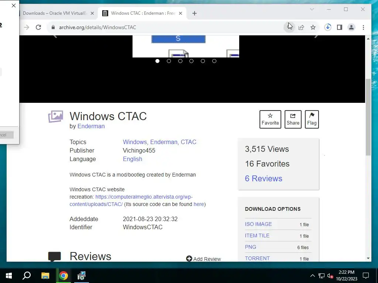Show the third carousel image dot

point(180,61)
